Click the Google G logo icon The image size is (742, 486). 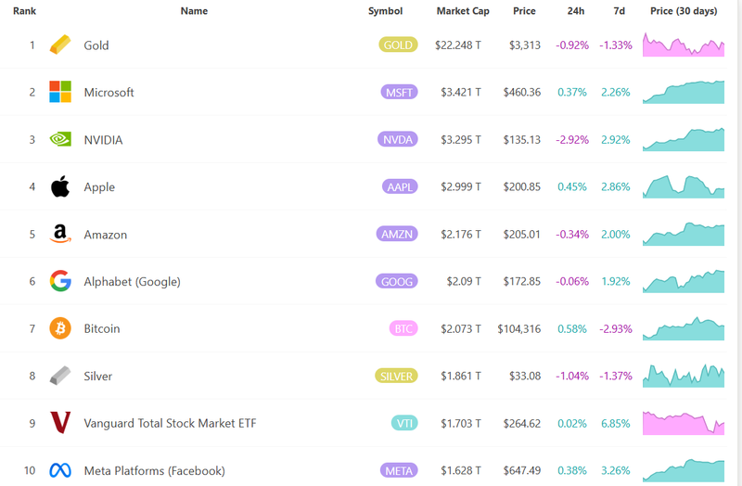point(60,281)
